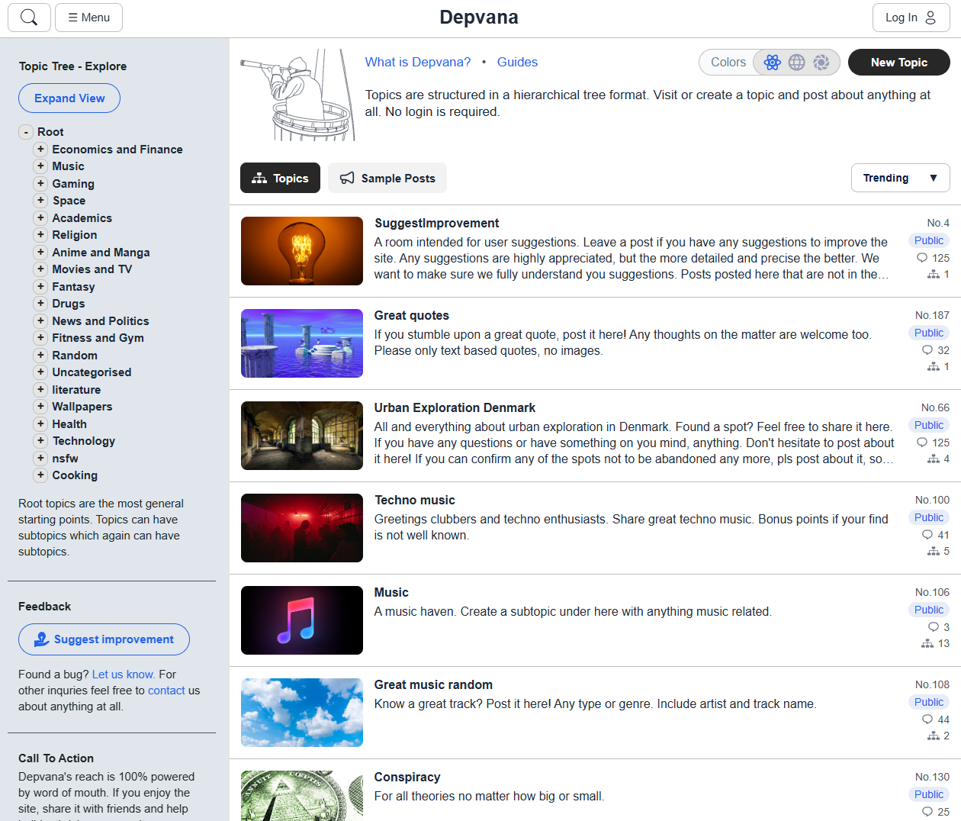This screenshot has width=961, height=821.
Task: Open the Trending sort dropdown
Action: 900,178
